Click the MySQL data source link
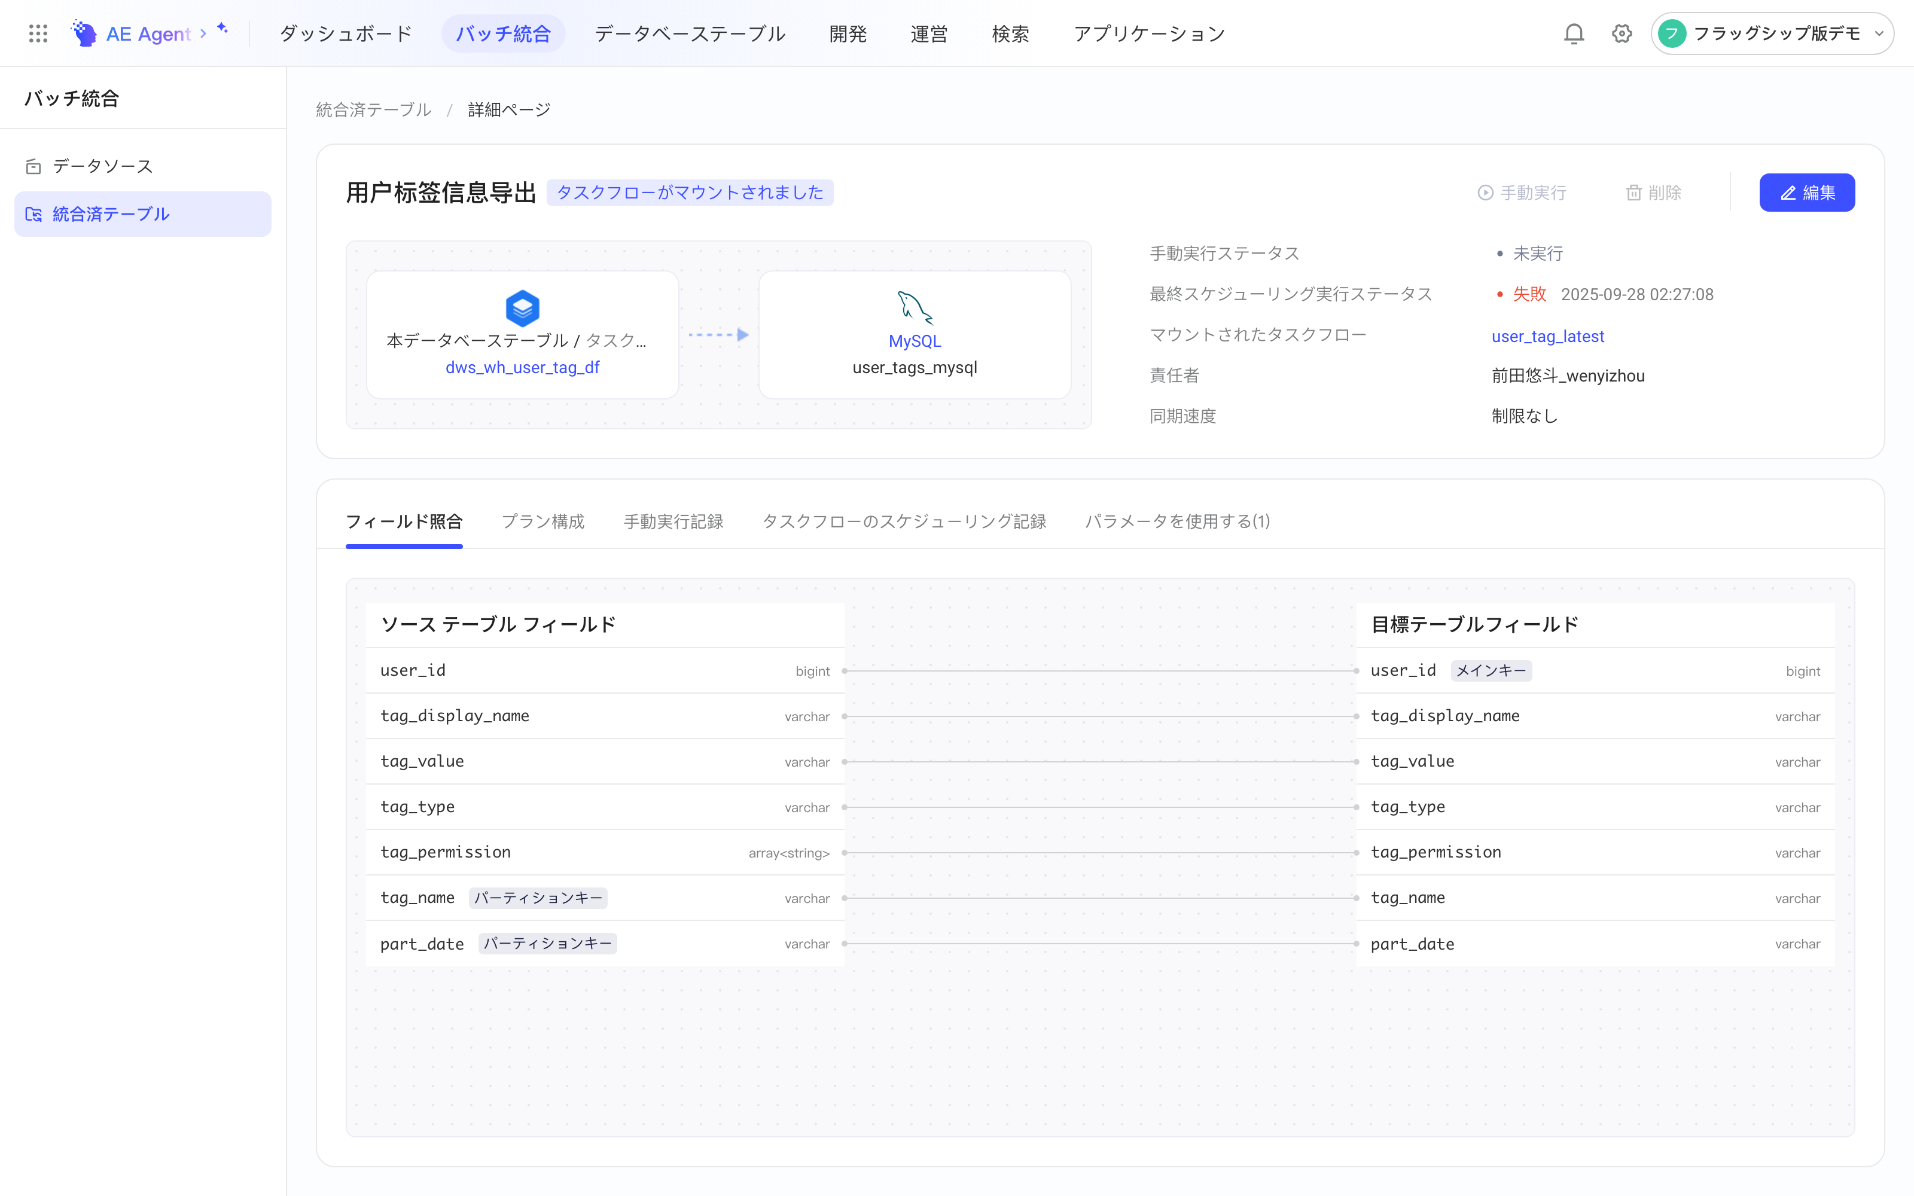The height and width of the screenshot is (1196, 1914). point(915,341)
